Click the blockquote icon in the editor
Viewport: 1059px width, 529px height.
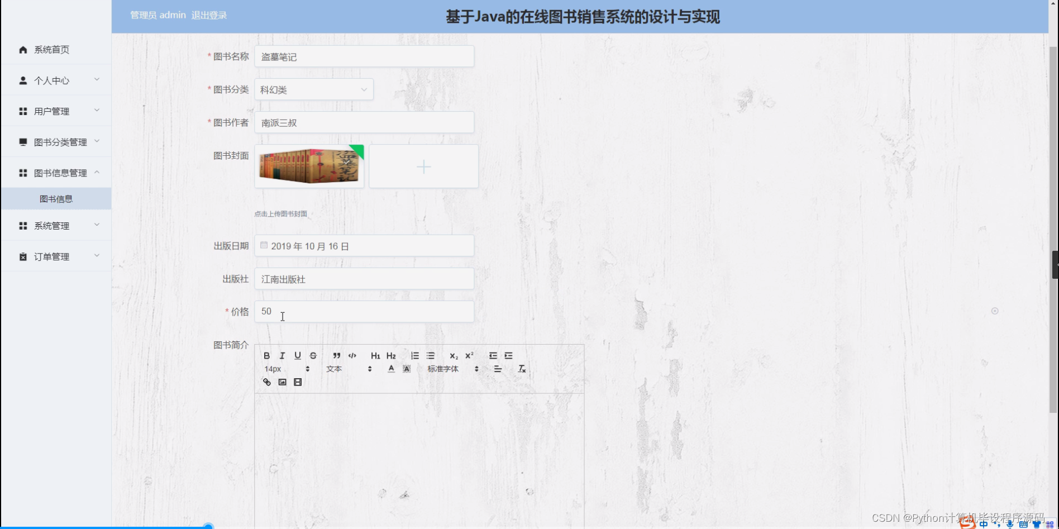click(x=336, y=355)
